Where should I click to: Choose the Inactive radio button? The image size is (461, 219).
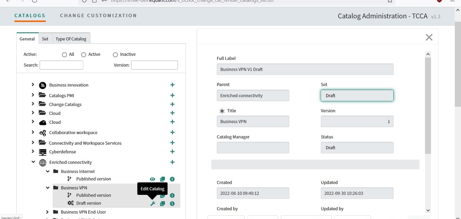pos(115,55)
